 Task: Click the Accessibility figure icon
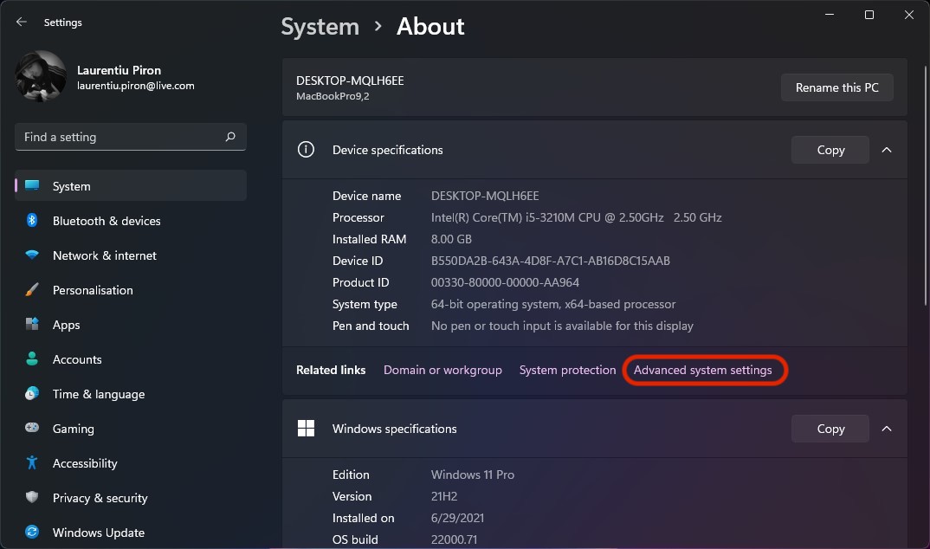(x=32, y=463)
